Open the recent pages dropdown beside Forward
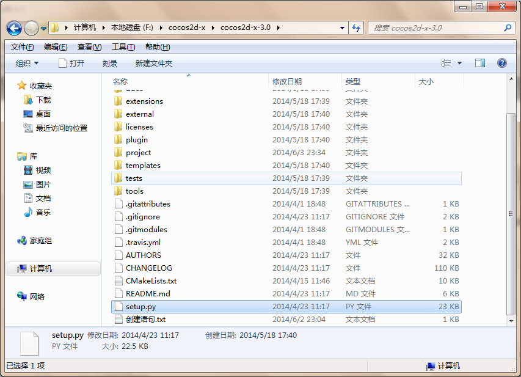521x377 pixels. click(43, 29)
